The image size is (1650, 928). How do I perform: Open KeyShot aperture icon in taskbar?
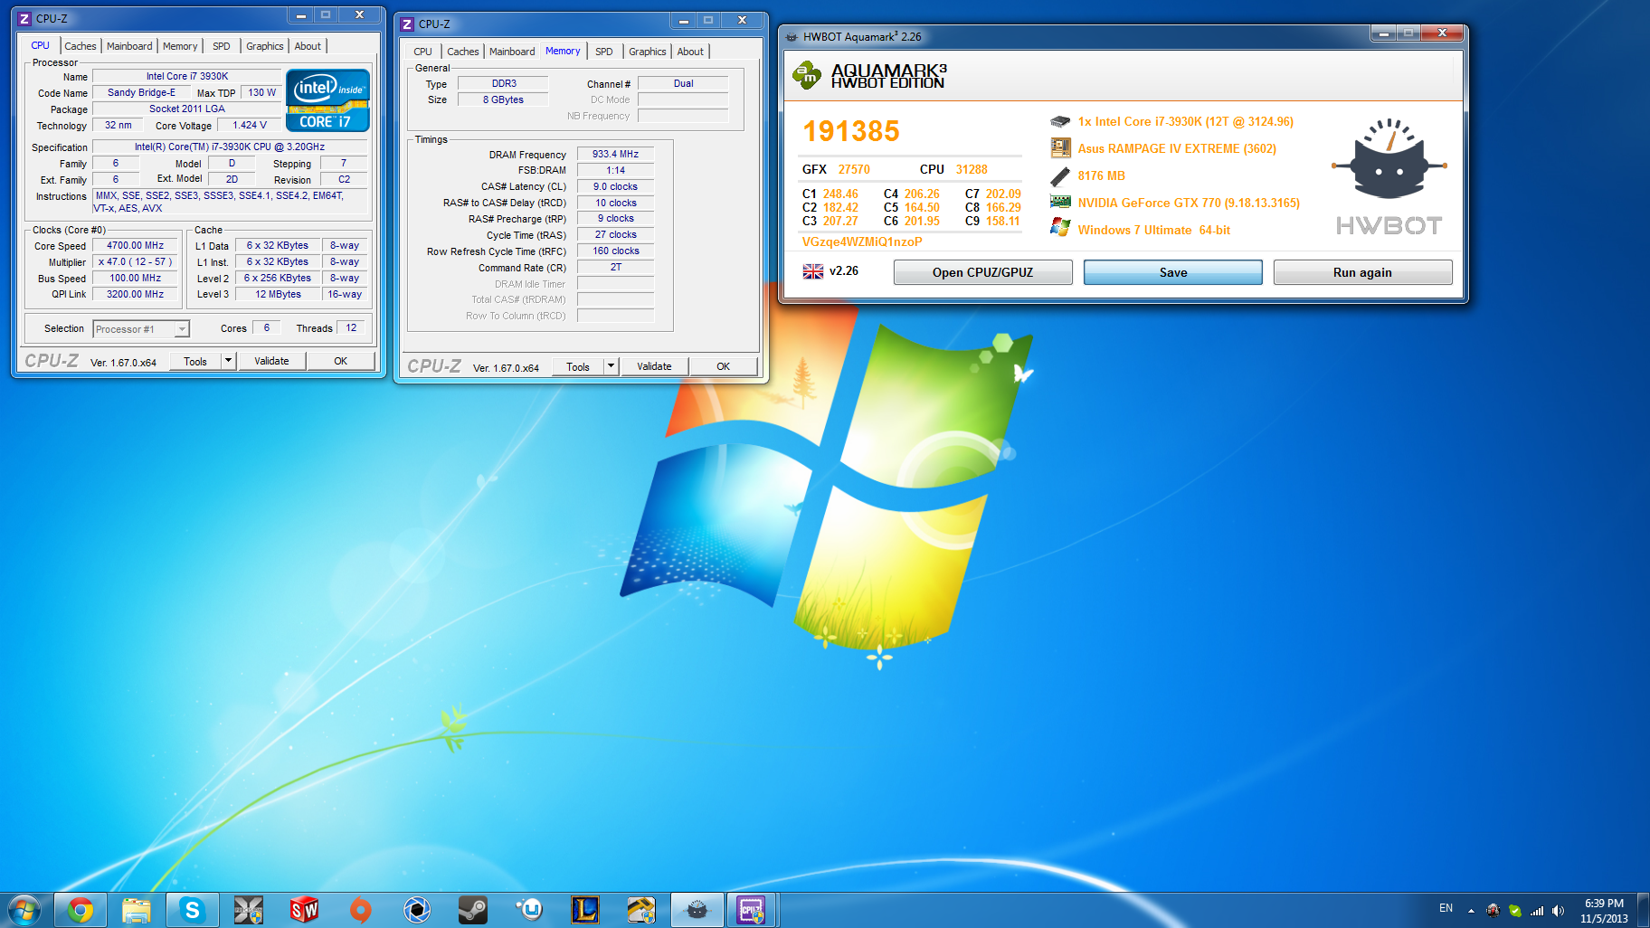tap(416, 910)
